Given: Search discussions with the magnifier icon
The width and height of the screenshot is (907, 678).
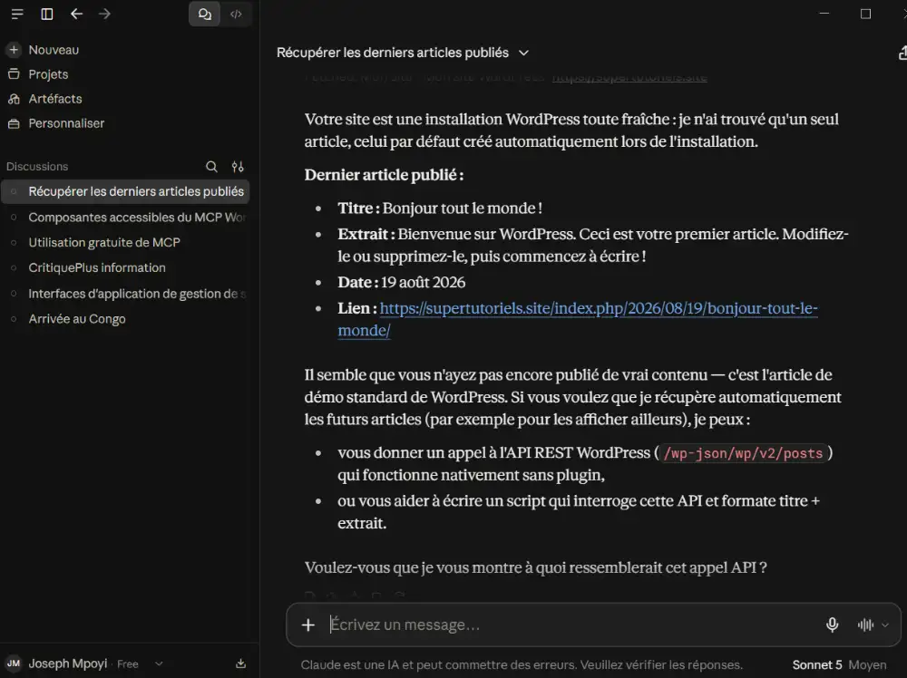Looking at the screenshot, I should point(211,167).
